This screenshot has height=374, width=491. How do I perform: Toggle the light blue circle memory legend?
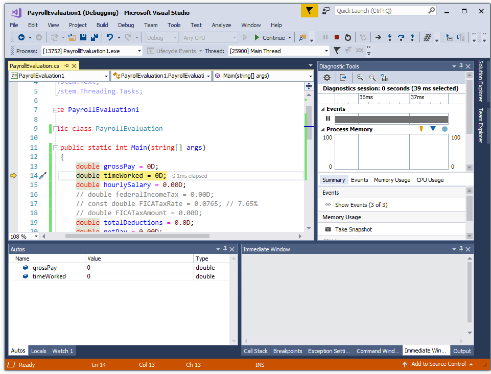click(445, 129)
